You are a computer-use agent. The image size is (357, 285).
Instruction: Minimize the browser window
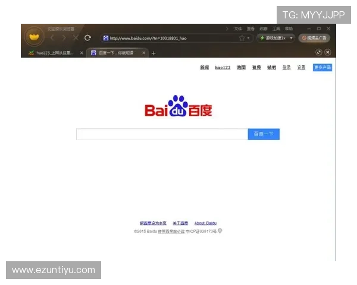click(309, 28)
